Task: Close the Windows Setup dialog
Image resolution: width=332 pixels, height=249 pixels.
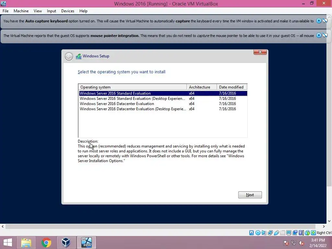Action: 260,52
